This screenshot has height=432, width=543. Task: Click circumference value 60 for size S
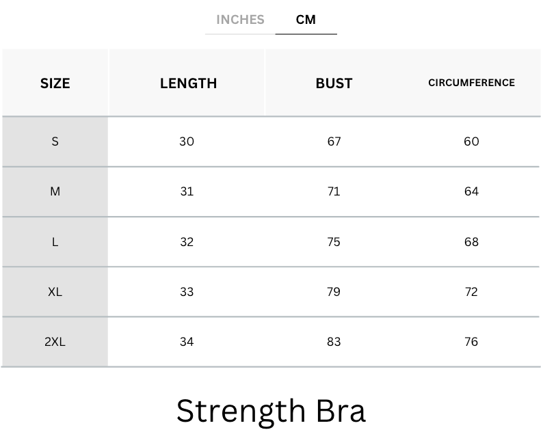(471, 141)
